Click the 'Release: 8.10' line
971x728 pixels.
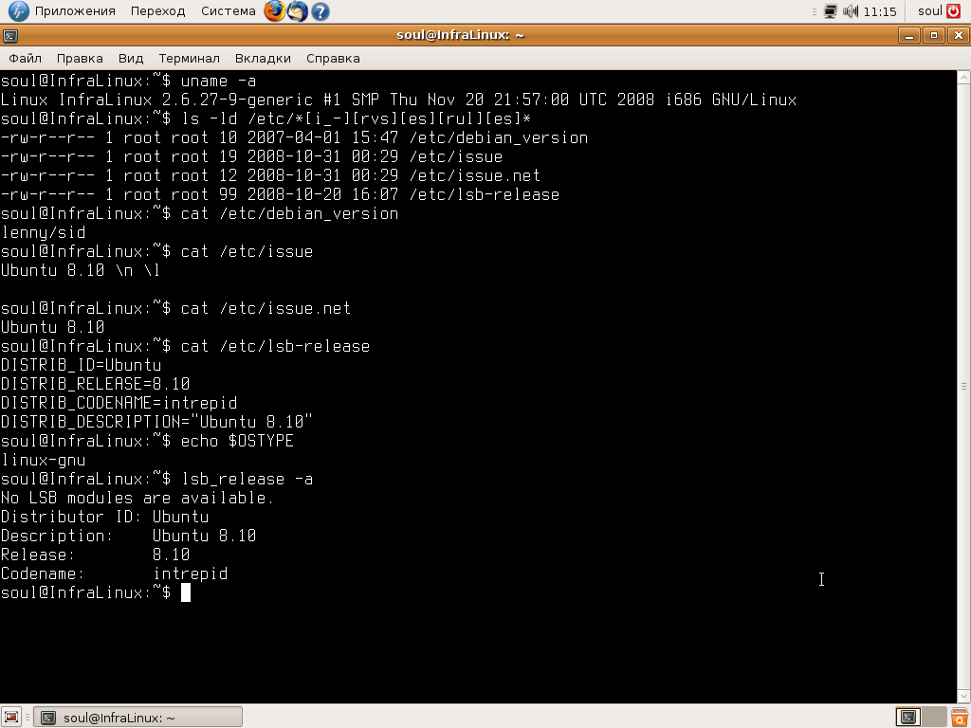[96, 555]
